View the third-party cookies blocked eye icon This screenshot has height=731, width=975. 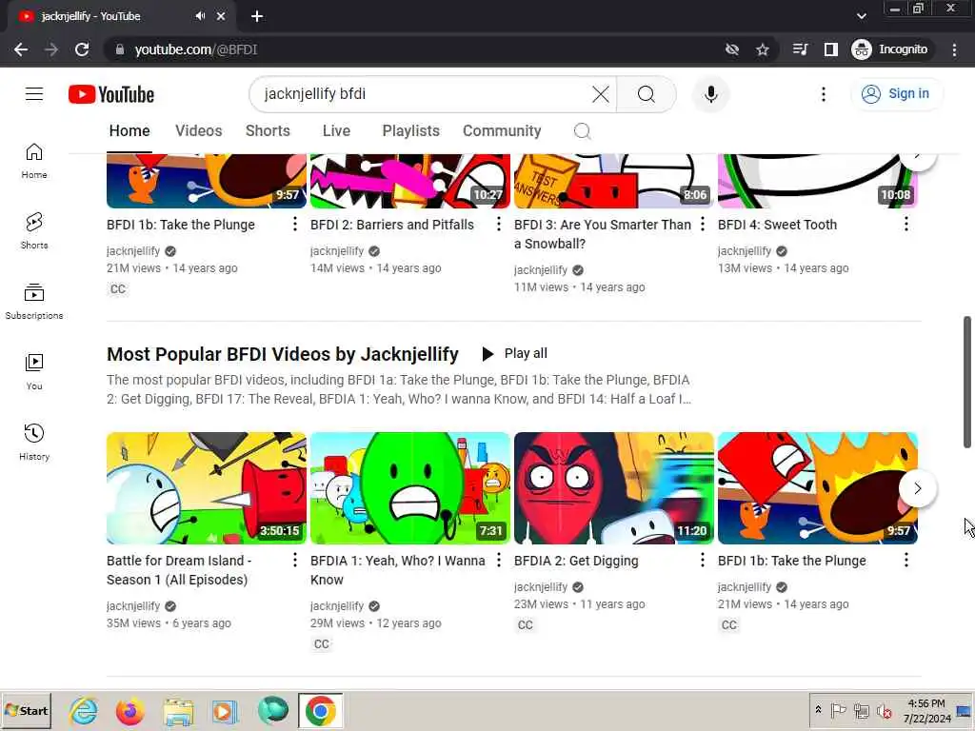tap(732, 49)
